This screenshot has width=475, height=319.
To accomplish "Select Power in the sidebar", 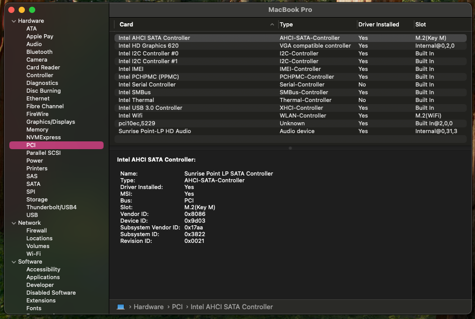I will pos(35,161).
